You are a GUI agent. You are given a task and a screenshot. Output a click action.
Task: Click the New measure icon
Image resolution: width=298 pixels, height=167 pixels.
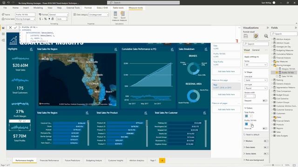tap(115, 14)
